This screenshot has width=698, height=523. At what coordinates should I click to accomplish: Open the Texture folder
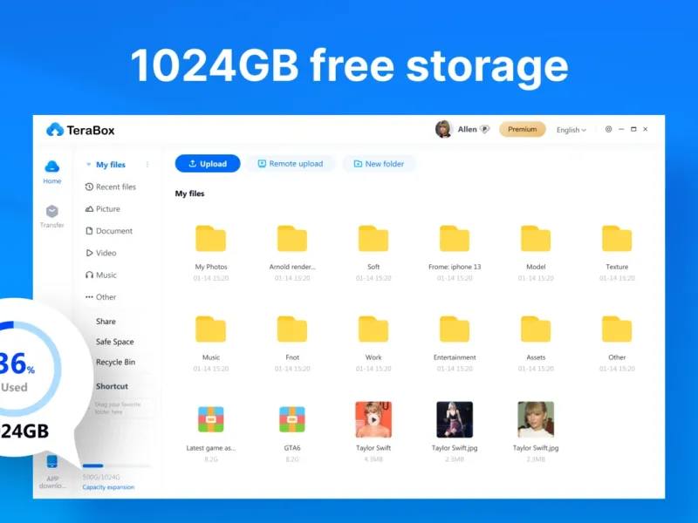pos(617,239)
